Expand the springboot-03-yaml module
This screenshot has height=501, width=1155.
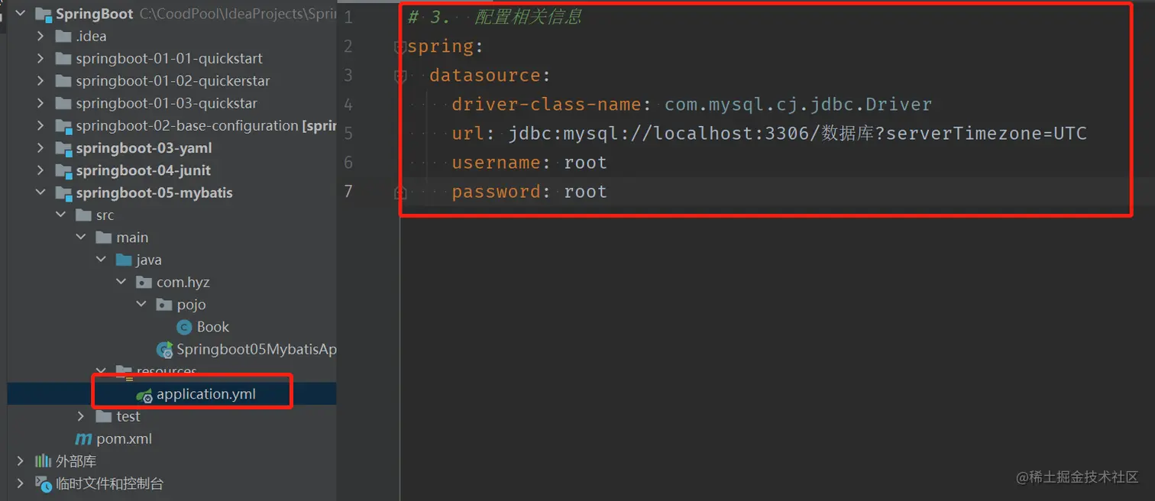point(40,148)
